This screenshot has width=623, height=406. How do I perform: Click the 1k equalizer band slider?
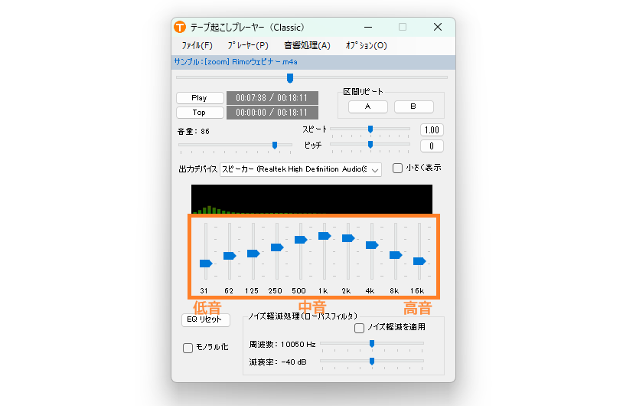tap(324, 236)
